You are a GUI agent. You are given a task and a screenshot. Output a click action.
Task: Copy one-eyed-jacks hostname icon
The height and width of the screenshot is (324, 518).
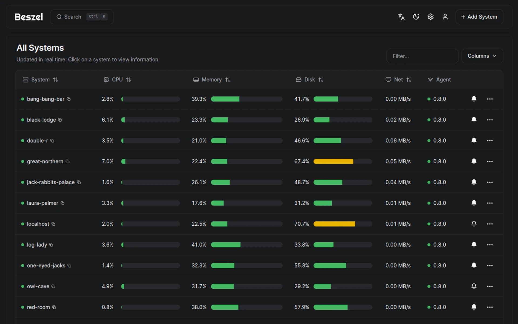[69, 265]
